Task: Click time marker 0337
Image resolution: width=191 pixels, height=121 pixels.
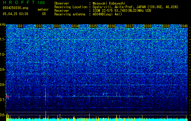Action: pos(129,26)
